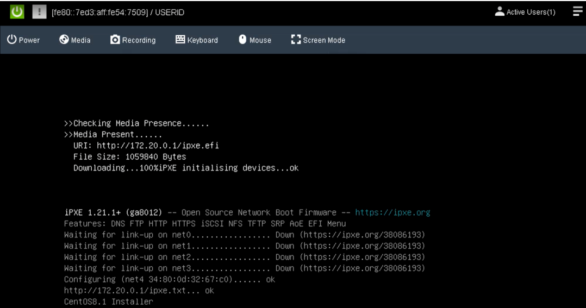Open the Screen Mode menu
Screen dimensions: 586x308
318,40
